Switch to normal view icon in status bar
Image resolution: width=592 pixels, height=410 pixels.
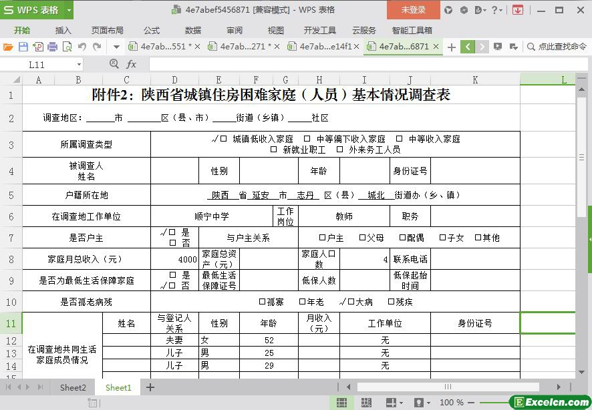[341, 403]
